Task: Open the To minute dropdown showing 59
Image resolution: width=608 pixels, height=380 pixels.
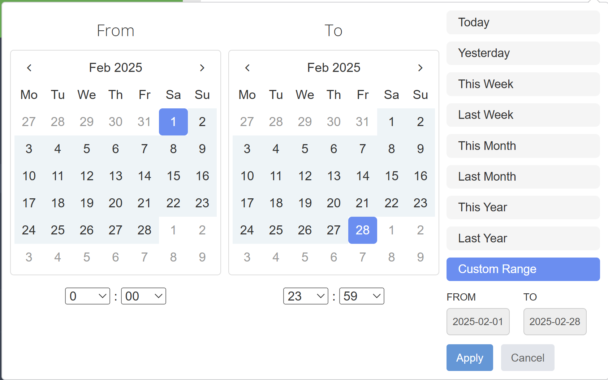Action: click(362, 296)
